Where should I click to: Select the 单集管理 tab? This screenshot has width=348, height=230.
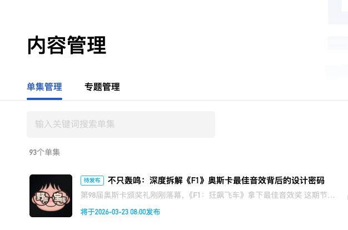tap(44, 87)
